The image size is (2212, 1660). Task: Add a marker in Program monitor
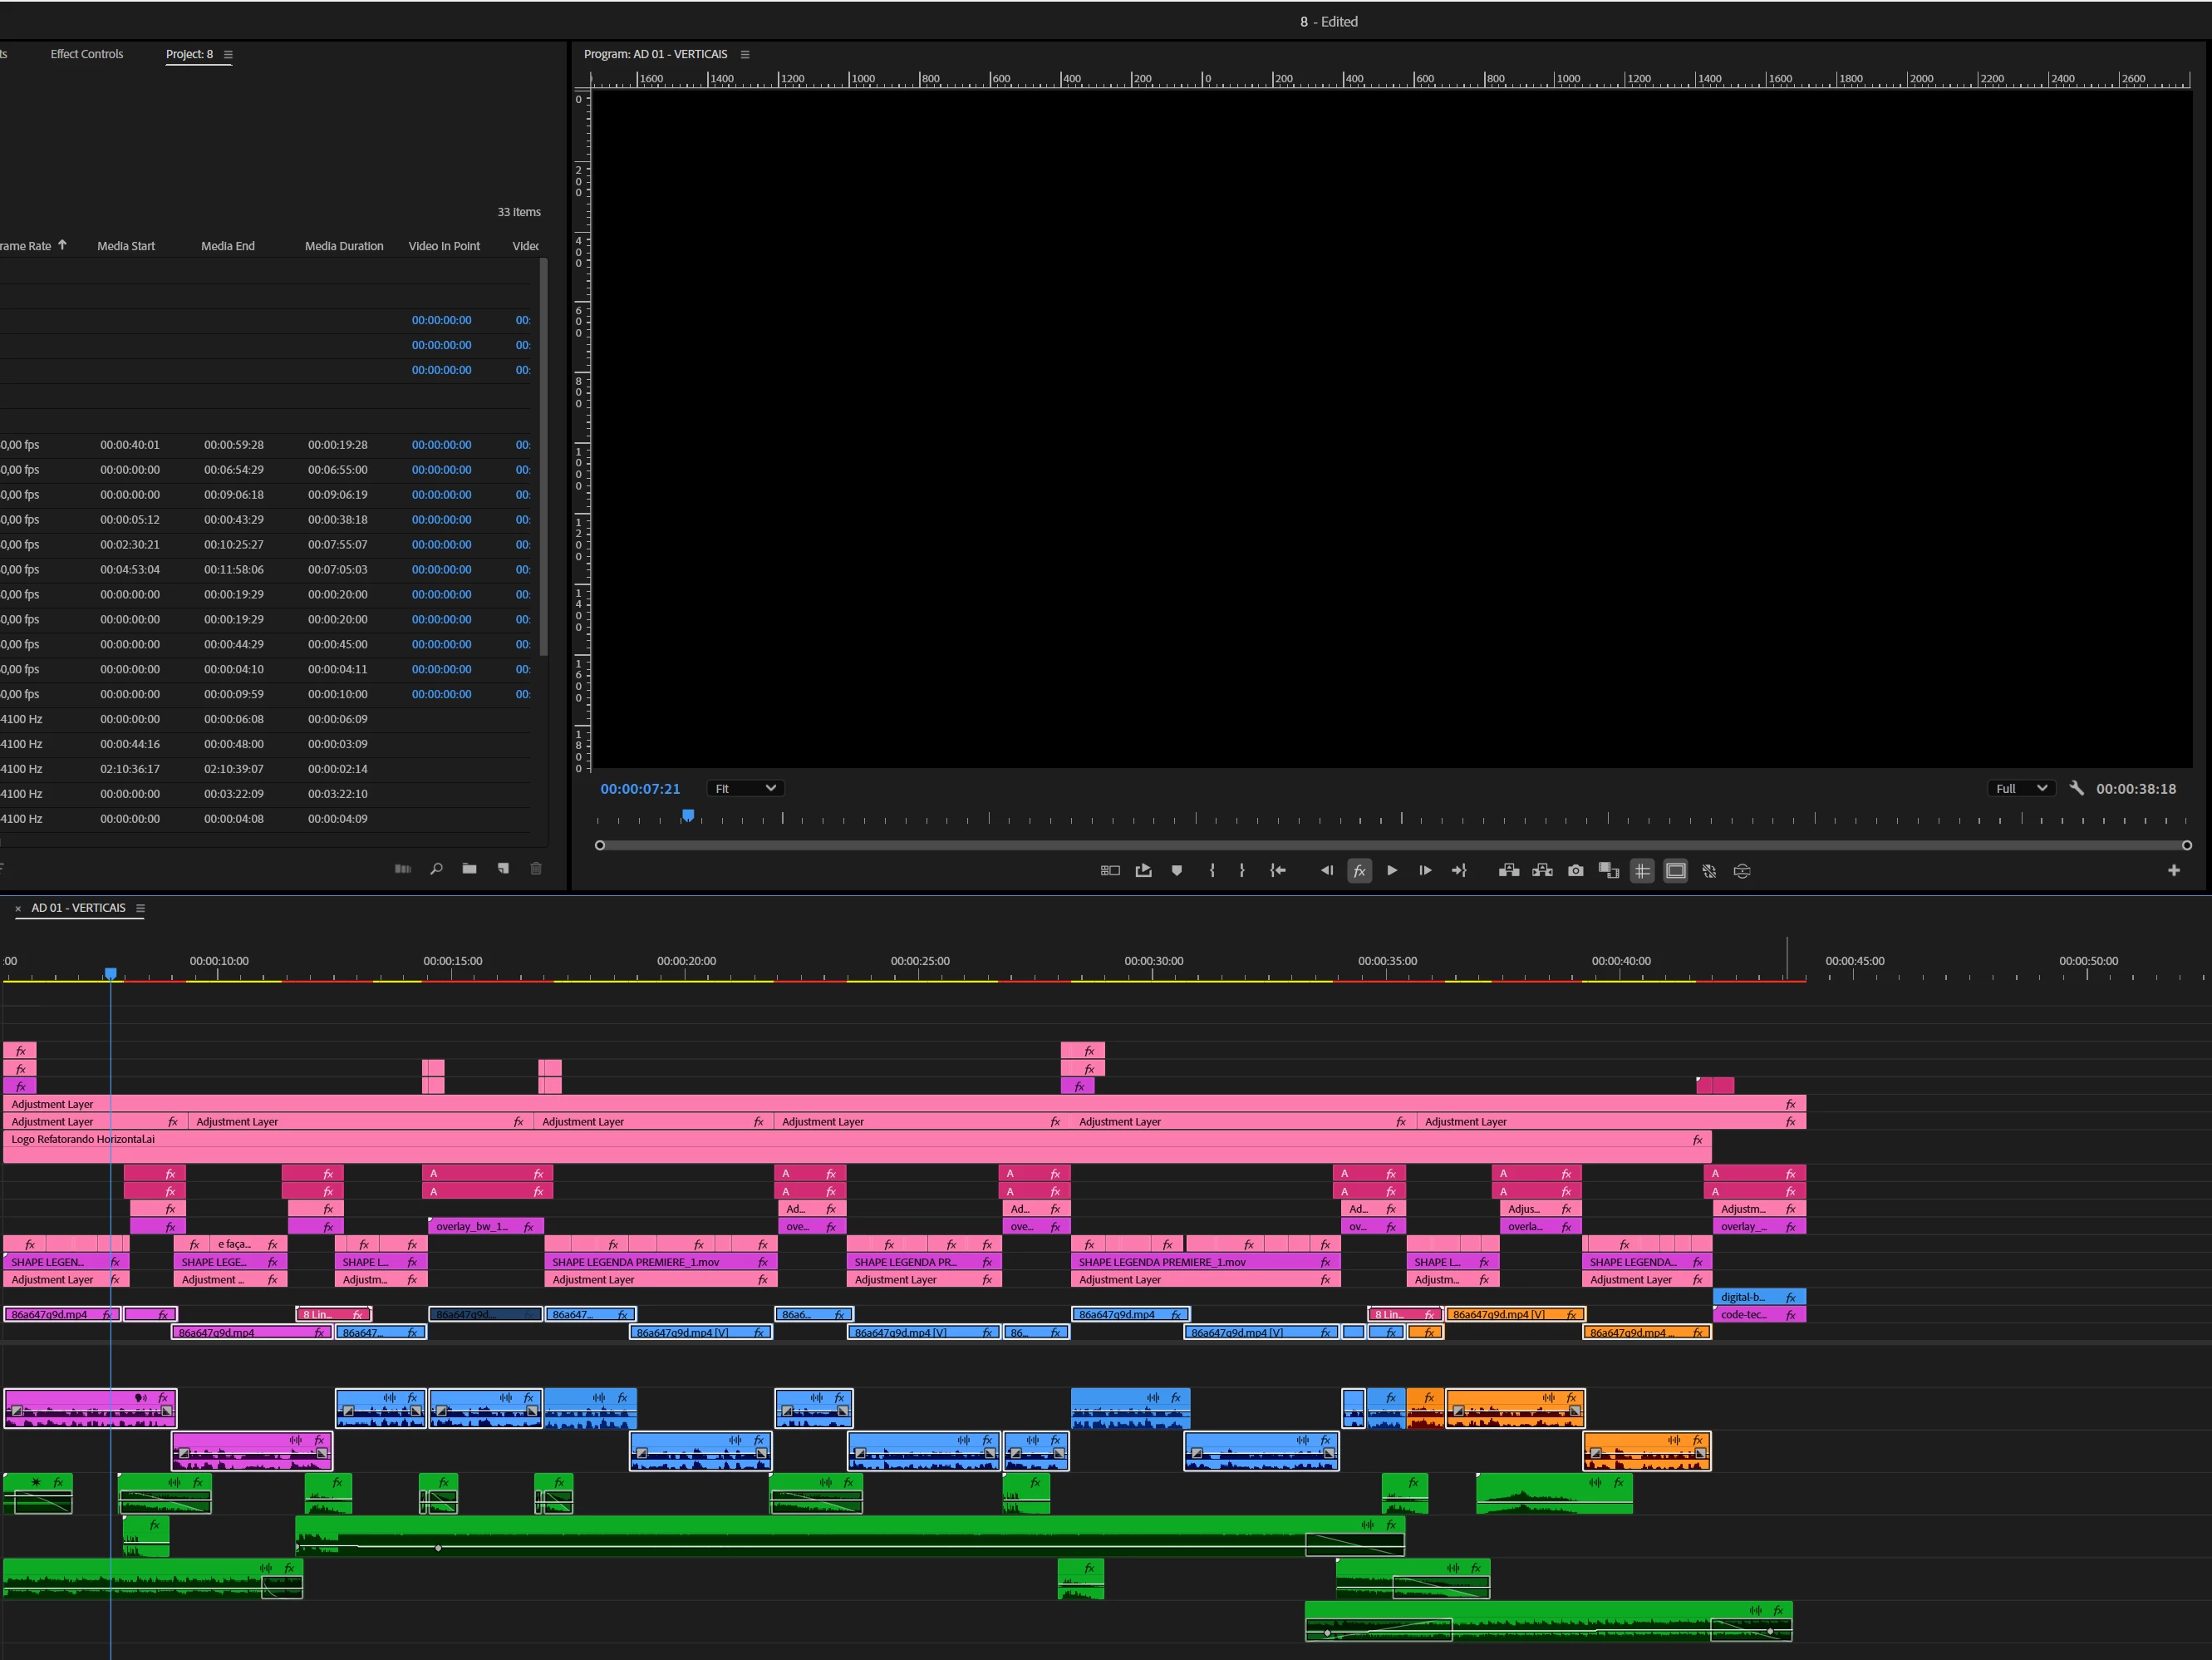(x=1177, y=870)
